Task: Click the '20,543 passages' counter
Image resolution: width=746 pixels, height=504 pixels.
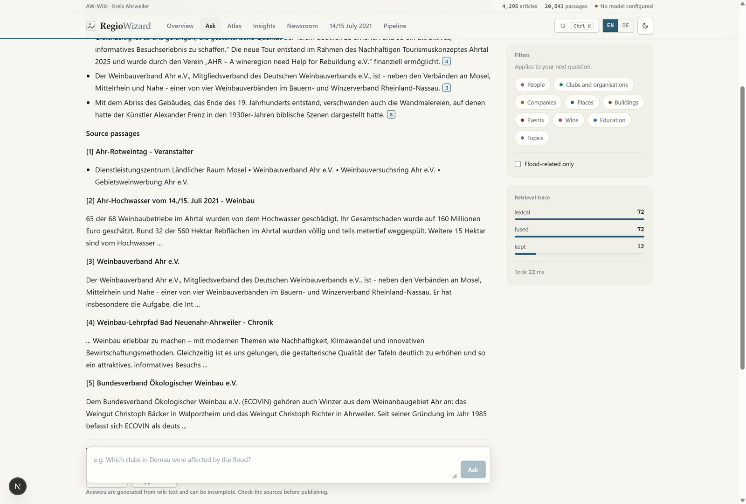Action: [566, 6]
